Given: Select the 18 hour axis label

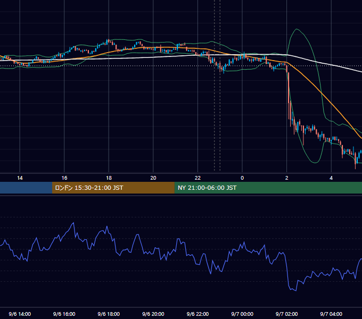Looking at the screenshot, I should tap(109, 178).
